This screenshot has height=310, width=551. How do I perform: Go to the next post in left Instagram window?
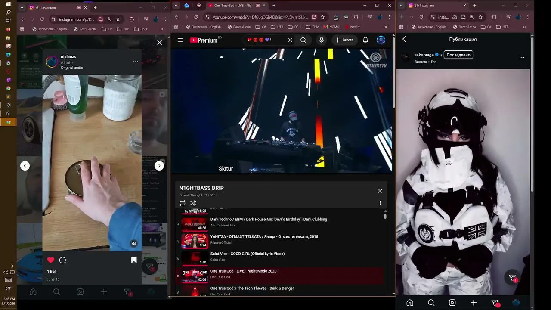[x=159, y=166]
